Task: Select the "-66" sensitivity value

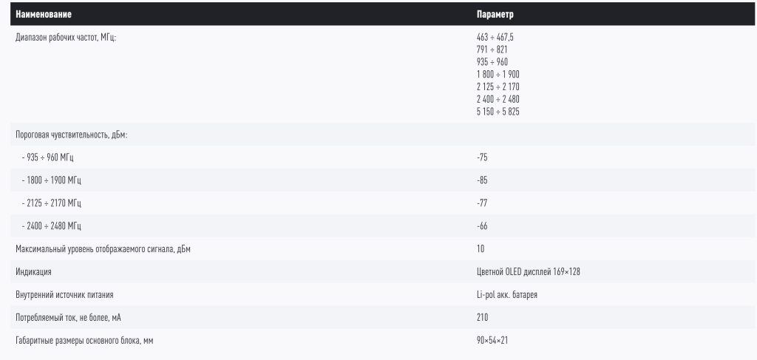Action: pos(482,226)
